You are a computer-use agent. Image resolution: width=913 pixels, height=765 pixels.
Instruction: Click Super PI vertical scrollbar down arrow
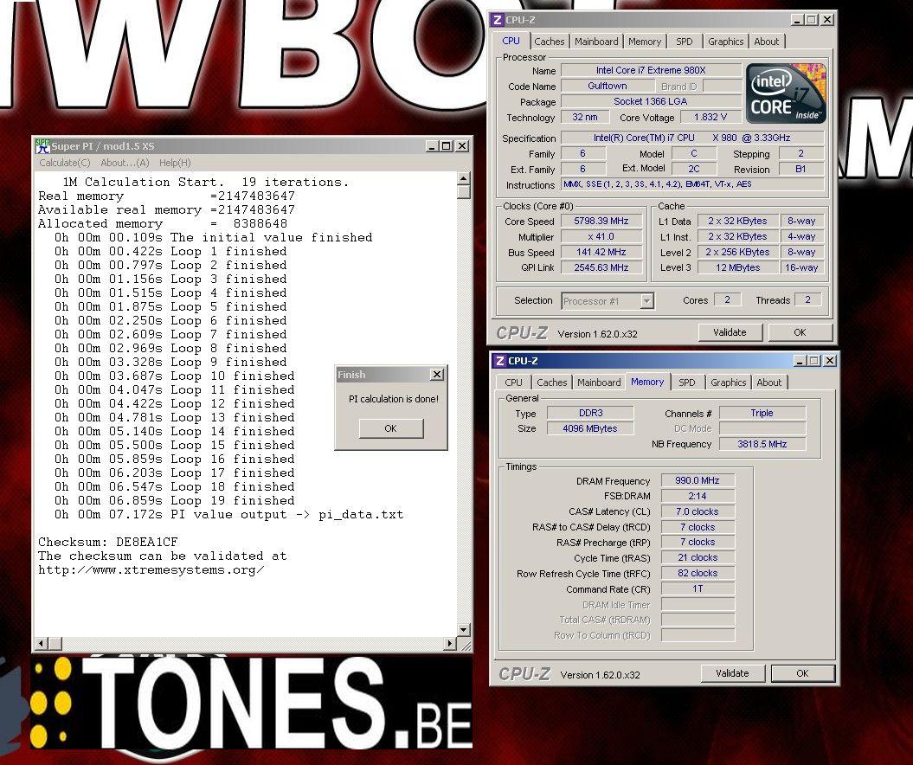[x=464, y=629]
